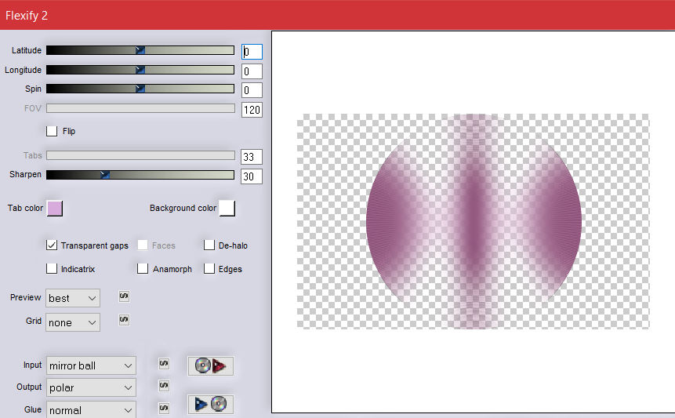Viewport: 675px width, 418px height.
Task: Click the Latitude slider handle
Action: tap(140, 50)
